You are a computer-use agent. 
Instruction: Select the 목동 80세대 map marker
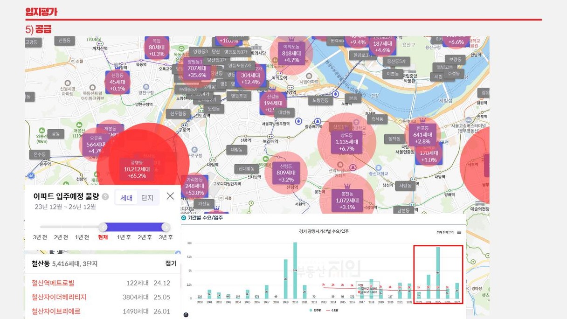point(157,48)
